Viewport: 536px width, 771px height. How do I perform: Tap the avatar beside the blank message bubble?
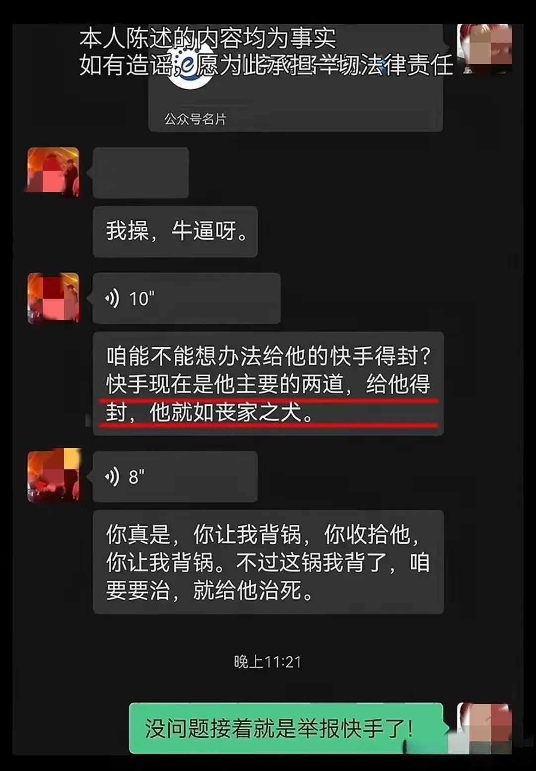(53, 172)
